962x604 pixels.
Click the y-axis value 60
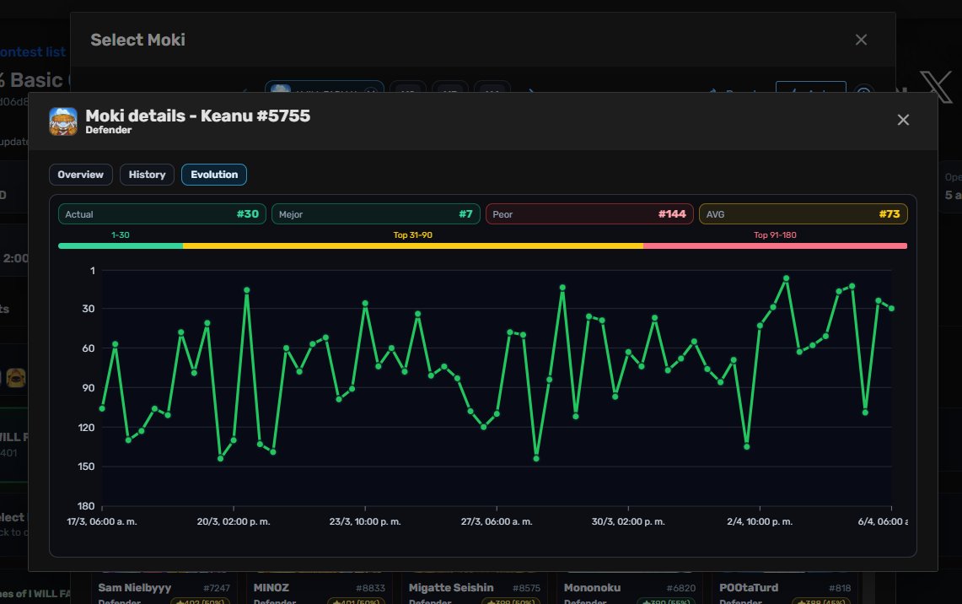coord(89,348)
